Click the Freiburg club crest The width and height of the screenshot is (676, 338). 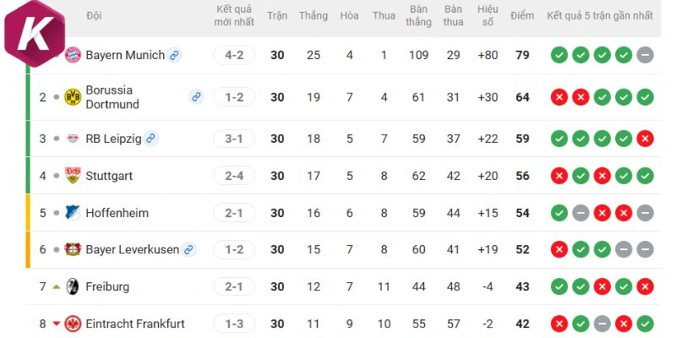pos(73,286)
